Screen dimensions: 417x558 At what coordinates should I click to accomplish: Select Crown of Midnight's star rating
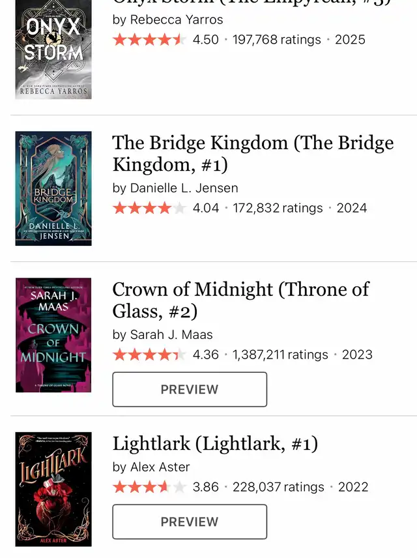[x=149, y=355]
